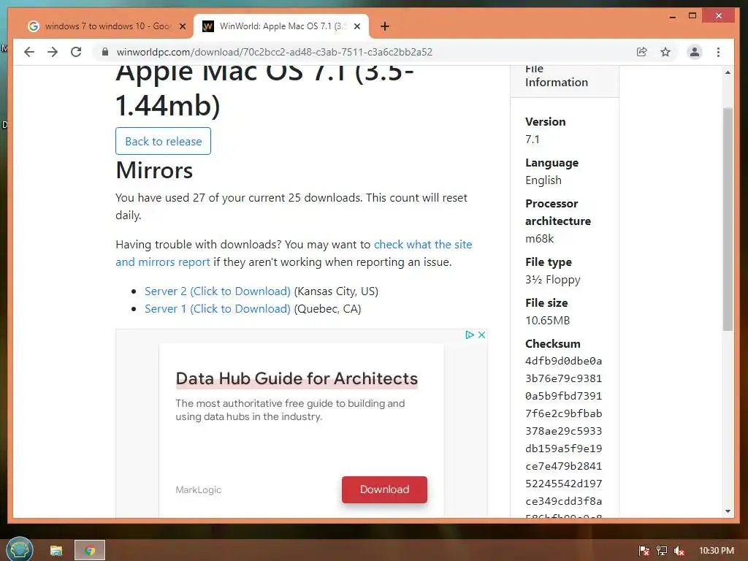Viewport: 748px width, 561px height.
Task: Minimize the Chrome window
Action: coord(673,16)
